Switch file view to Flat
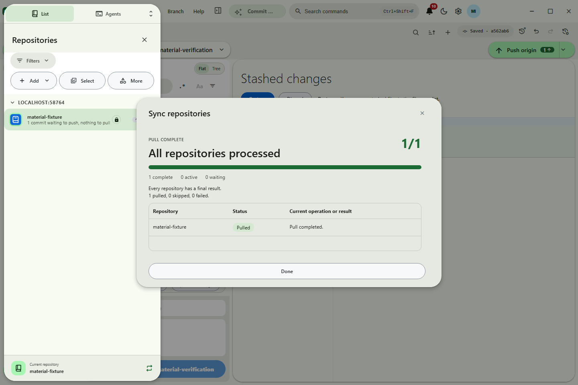Screen dimensions: 578x385 [x=202, y=69]
